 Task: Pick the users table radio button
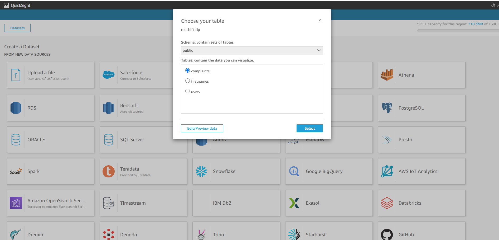187,91
